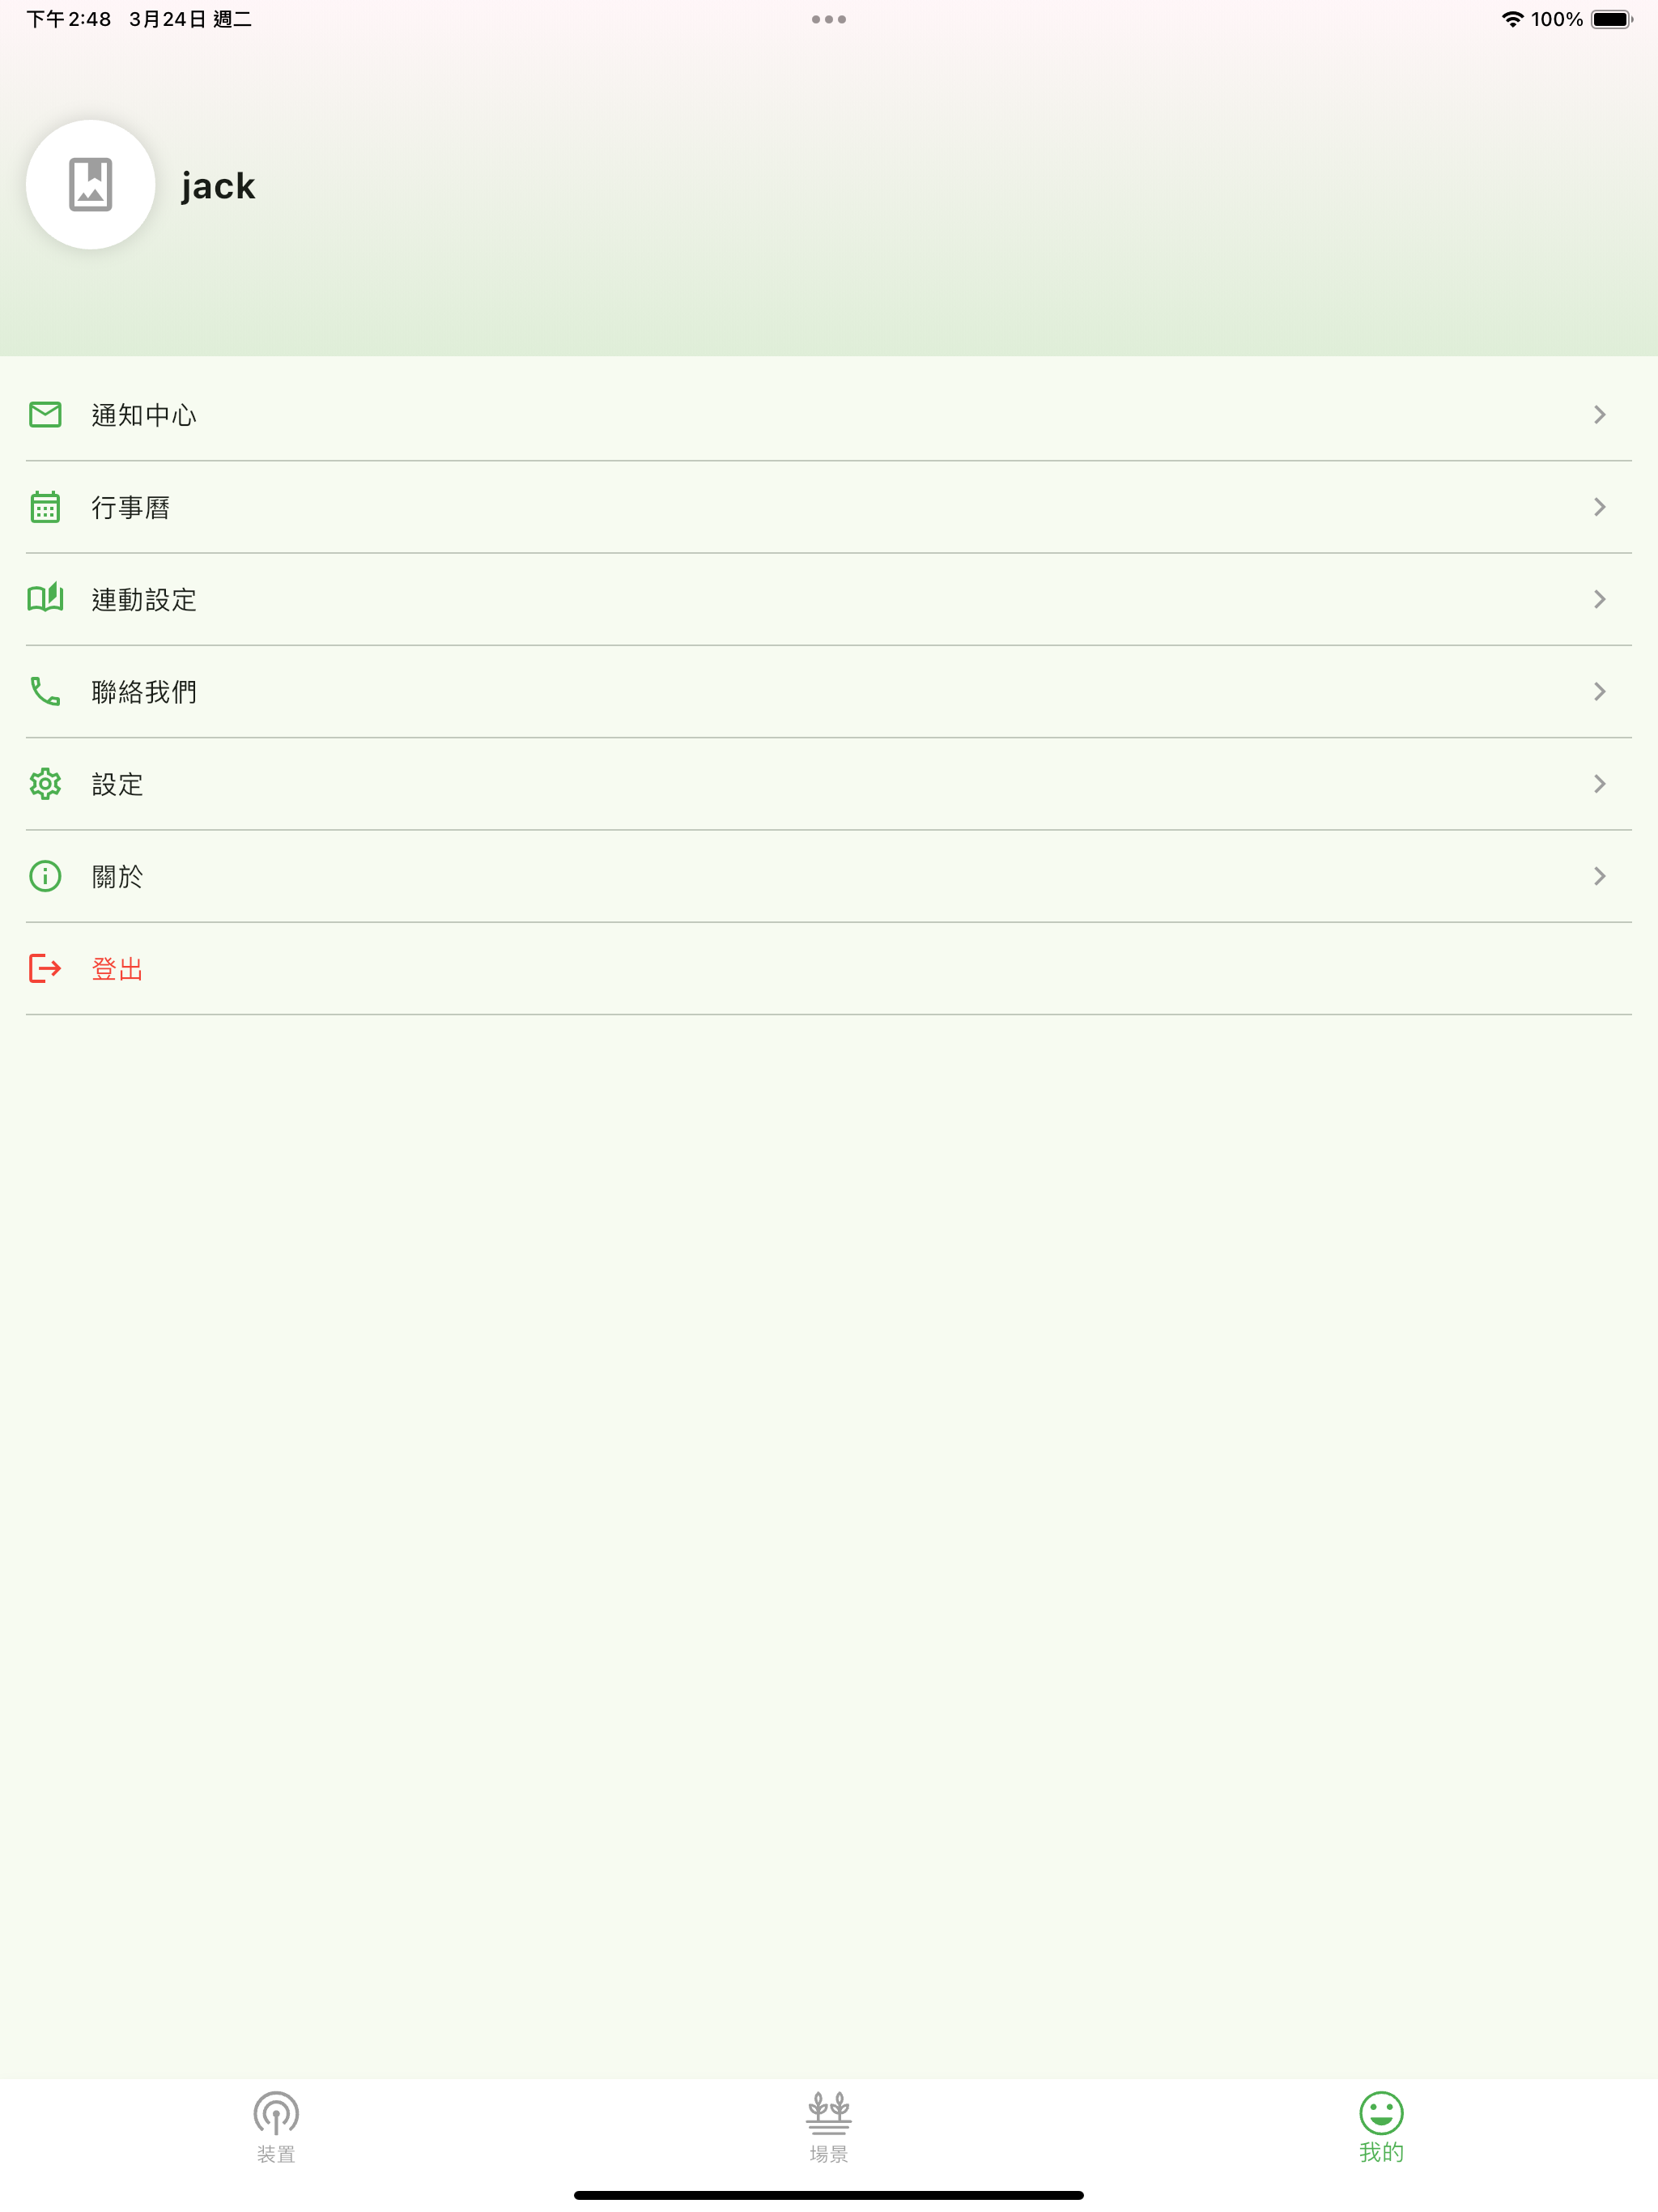Open 關於 via its right chevron
Image resolution: width=1658 pixels, height=2212 pixels.
(1600, 876)
